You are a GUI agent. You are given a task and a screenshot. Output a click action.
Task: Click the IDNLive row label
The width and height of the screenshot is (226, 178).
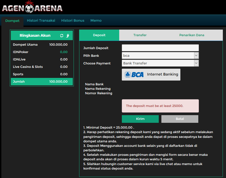point(19,59)
